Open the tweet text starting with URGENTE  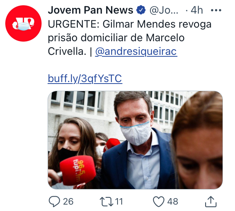(130, 38)
